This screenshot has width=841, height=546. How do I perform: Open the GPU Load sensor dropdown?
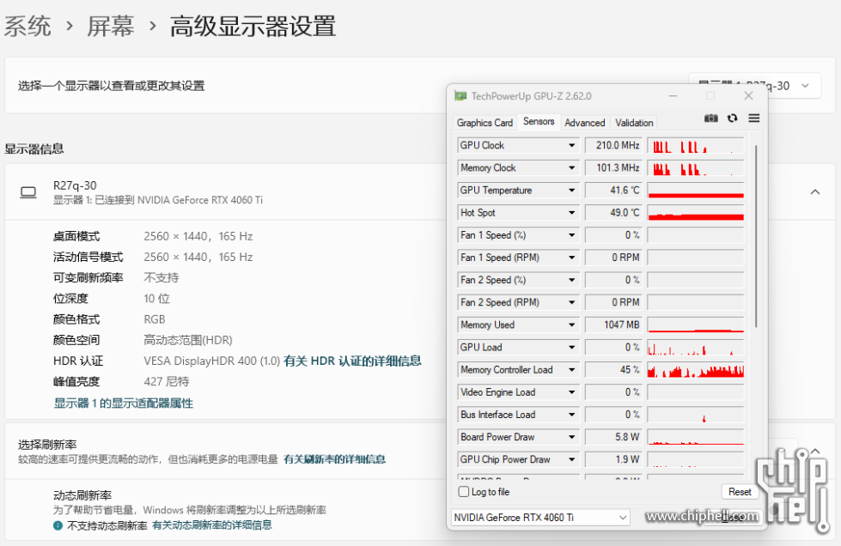[572, 348]
